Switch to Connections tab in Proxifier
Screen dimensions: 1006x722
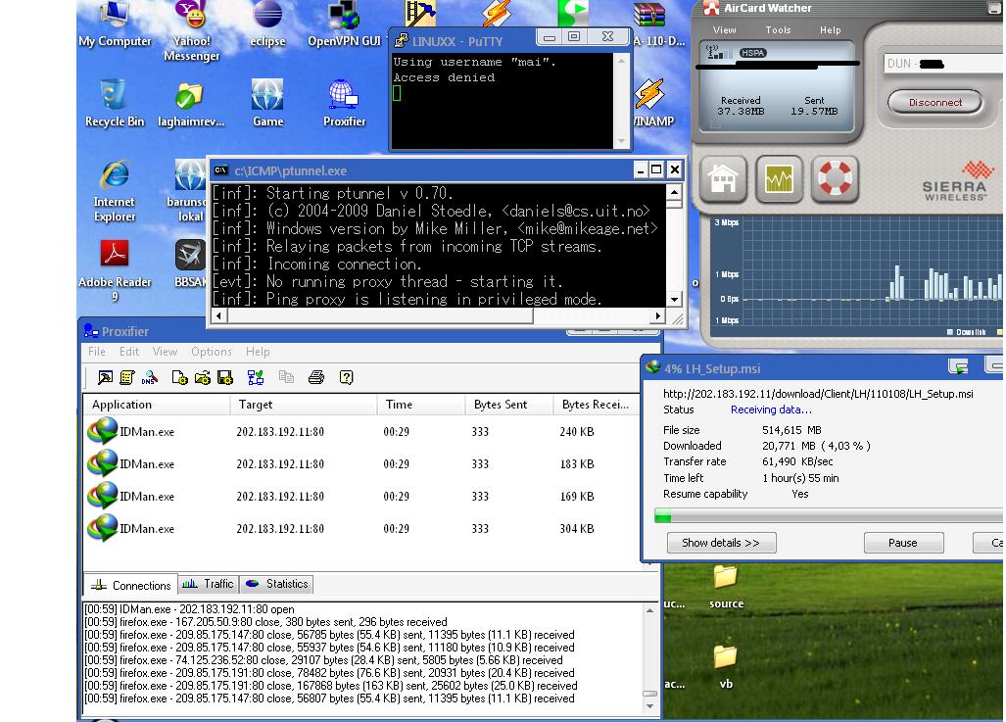[131, 585]
